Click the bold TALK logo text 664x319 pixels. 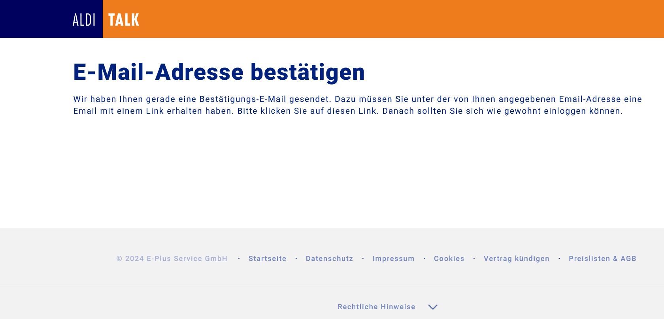coord(124,20)
